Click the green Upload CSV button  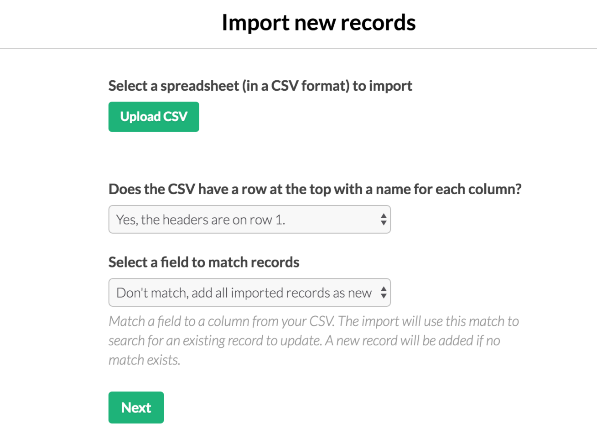pyautogui.click(x=154, y=117)
